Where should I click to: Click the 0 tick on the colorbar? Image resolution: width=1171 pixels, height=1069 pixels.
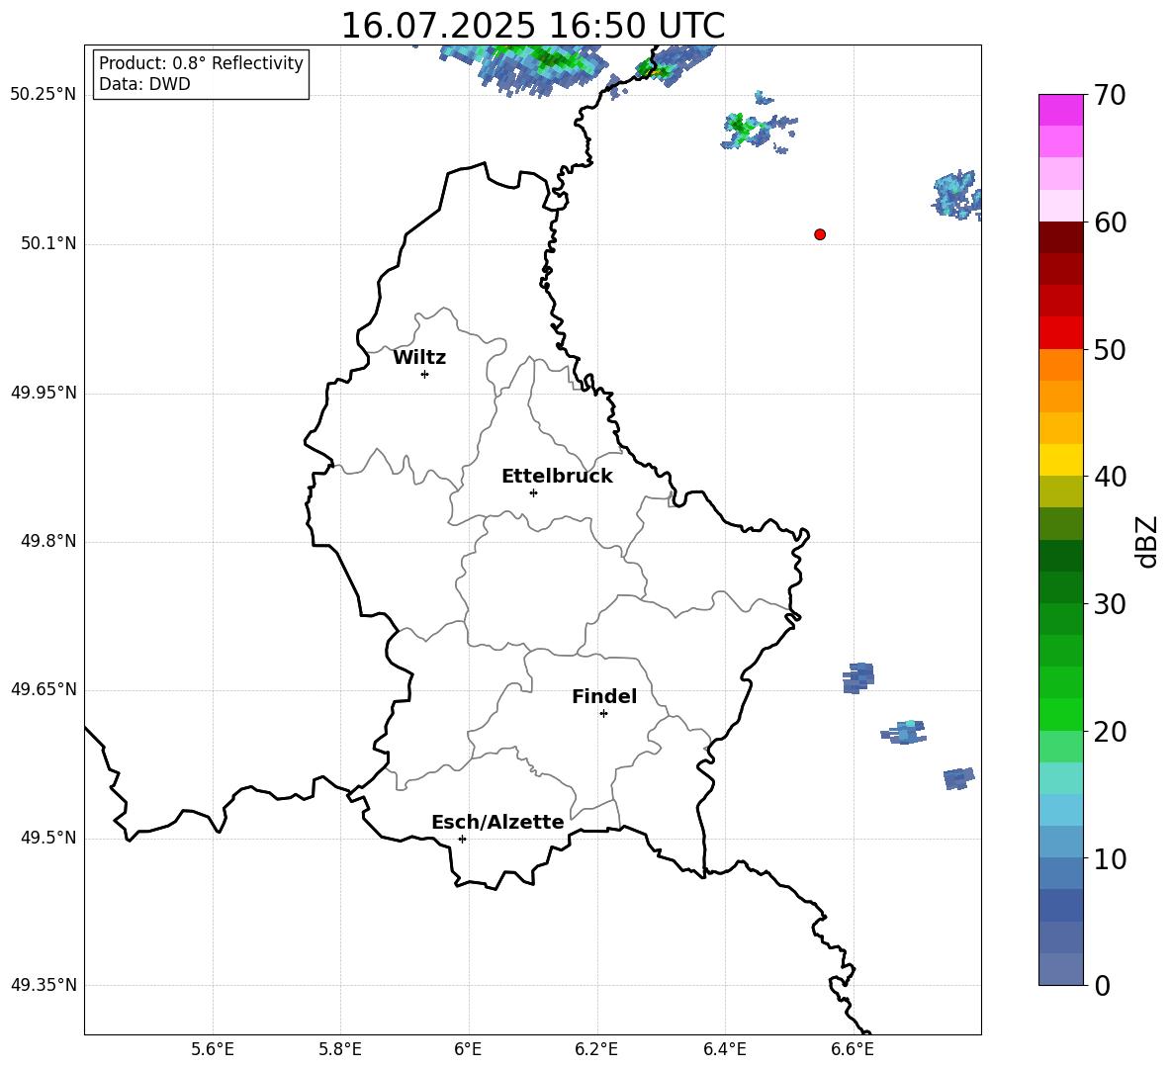pyautogui.click(x=1102, y=985)
